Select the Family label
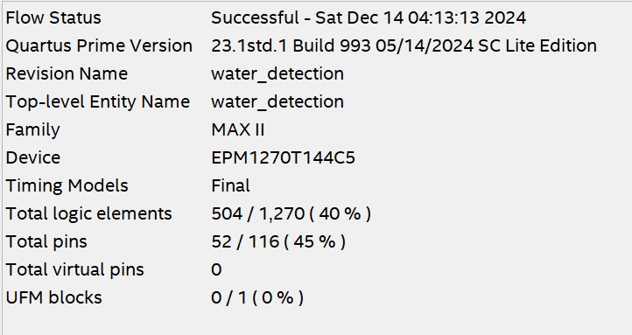Image resolution: width=632 pixels, height=335 pixels. tap(32, 130)
